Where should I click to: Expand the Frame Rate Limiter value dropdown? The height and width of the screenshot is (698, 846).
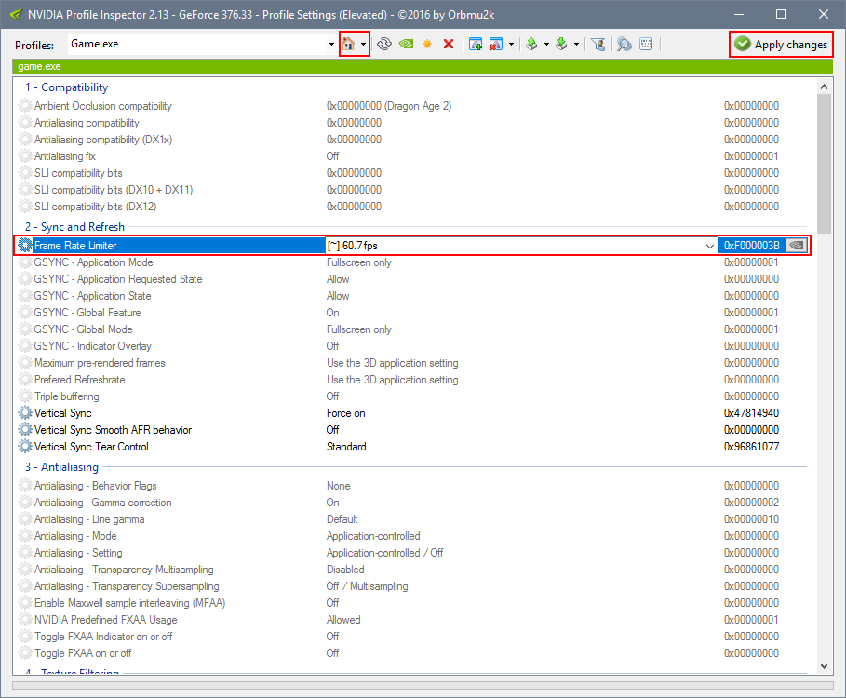(709, 246)
